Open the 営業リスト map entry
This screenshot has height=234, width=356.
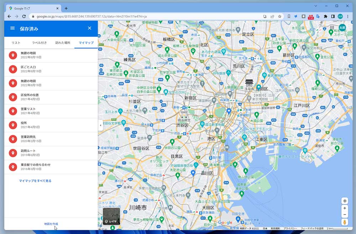tap(51, 111)
